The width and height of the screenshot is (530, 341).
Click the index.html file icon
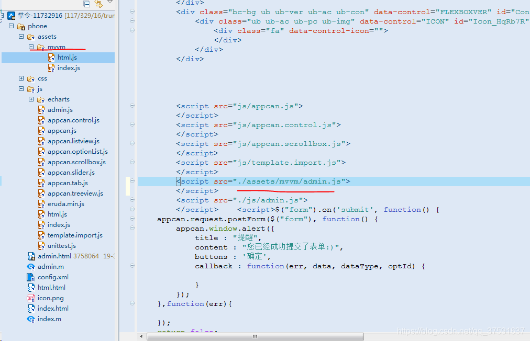(x=31, y=309)
